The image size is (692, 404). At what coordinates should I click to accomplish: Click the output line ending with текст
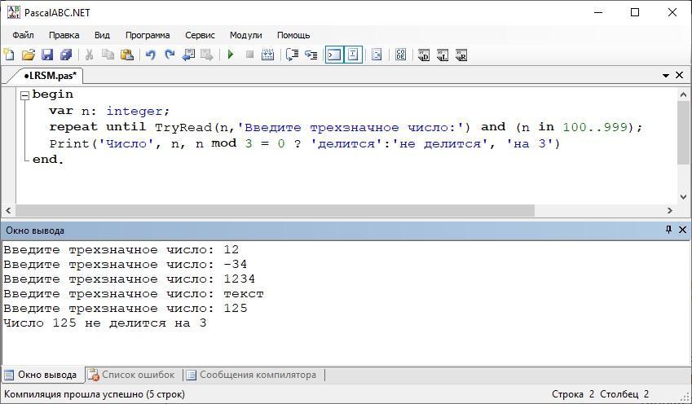tap(134, 294)
